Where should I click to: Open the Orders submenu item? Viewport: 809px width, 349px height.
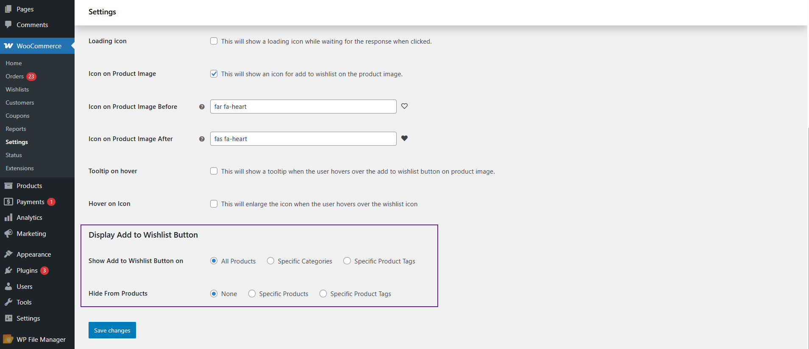15,76
